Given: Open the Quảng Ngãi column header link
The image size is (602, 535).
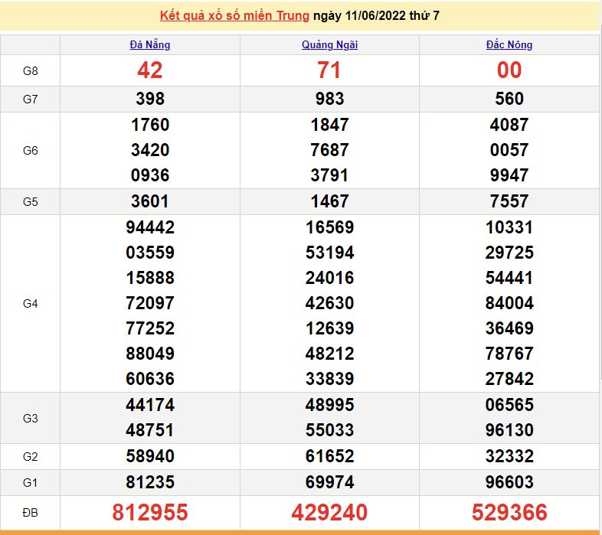Looking at the screenshot, I should click(329, 45).
